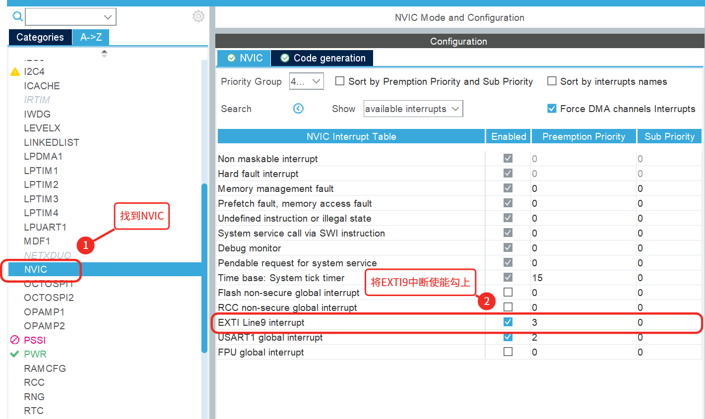Click System tick timer preemption priority 15
The width and height of the screenshot is (705, 419).
pyautogui.click(x=537, y=278)
